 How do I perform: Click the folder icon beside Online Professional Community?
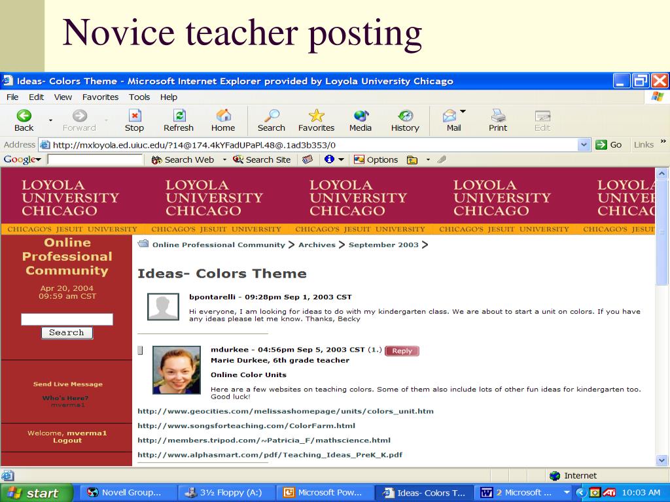[143, 244]
